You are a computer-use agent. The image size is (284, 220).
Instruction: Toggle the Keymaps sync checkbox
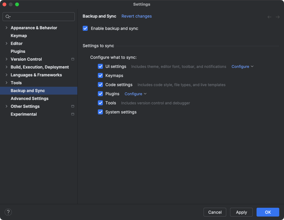tap(100, 75)
